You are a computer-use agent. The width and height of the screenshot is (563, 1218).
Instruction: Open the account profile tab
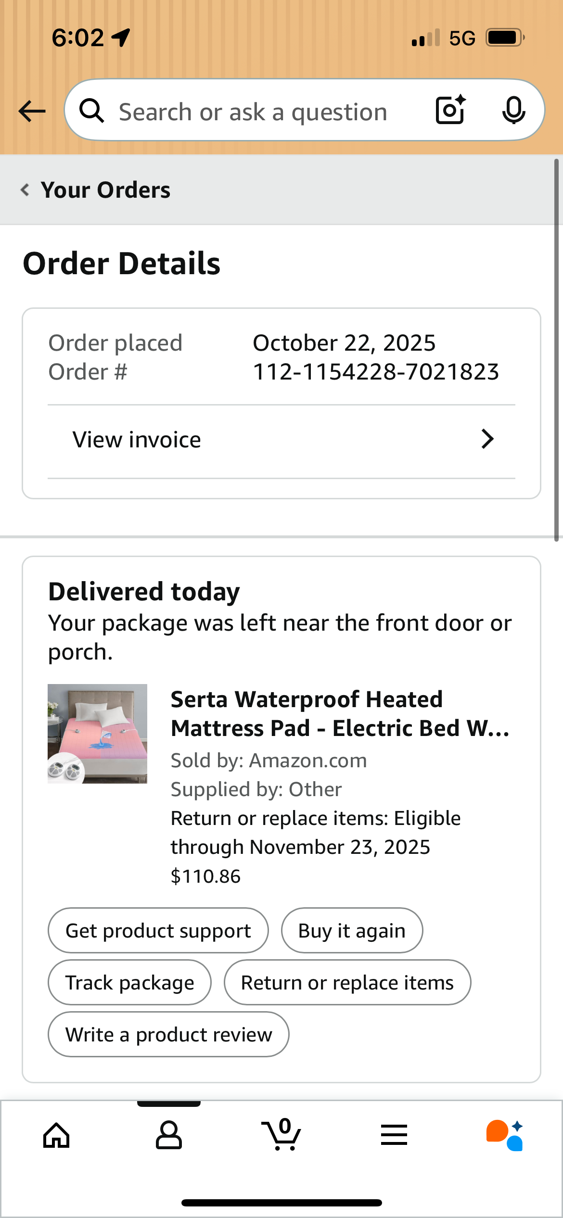tap(169, 1135)
